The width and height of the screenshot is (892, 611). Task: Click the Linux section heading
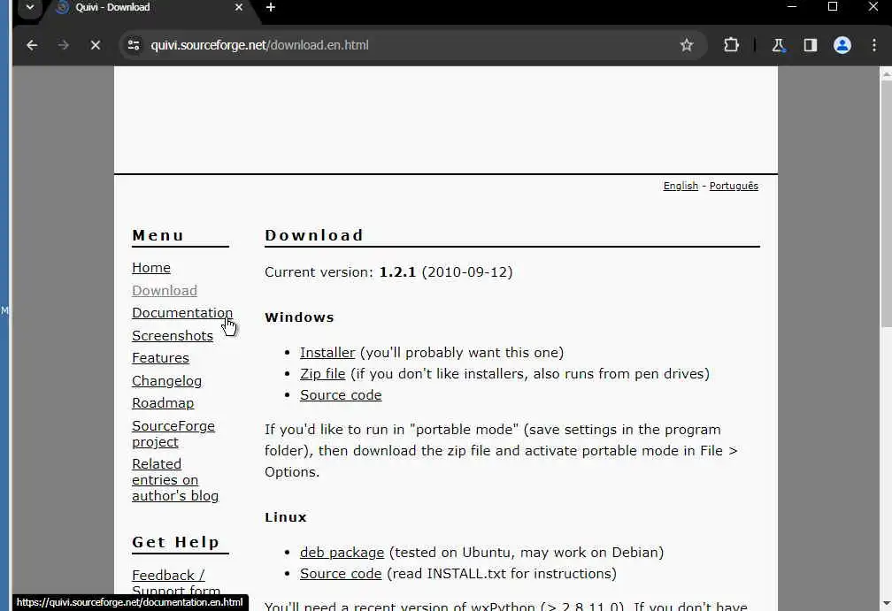pos(286,517)
